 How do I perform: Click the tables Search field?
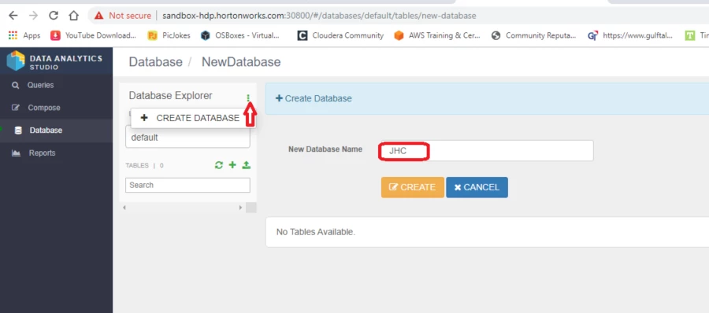(x=187, y=185)
